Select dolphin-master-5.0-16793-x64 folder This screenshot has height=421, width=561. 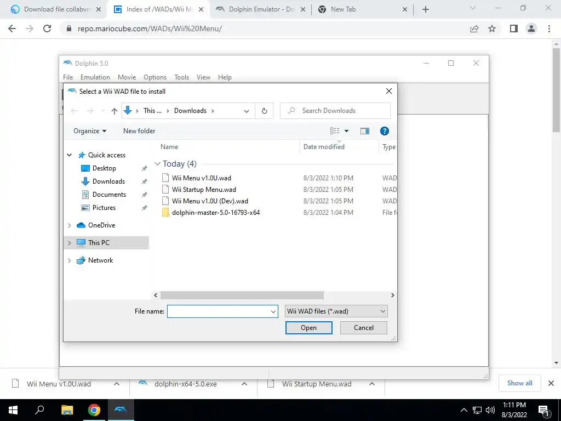pyautogui.click(x=216, y=212)
